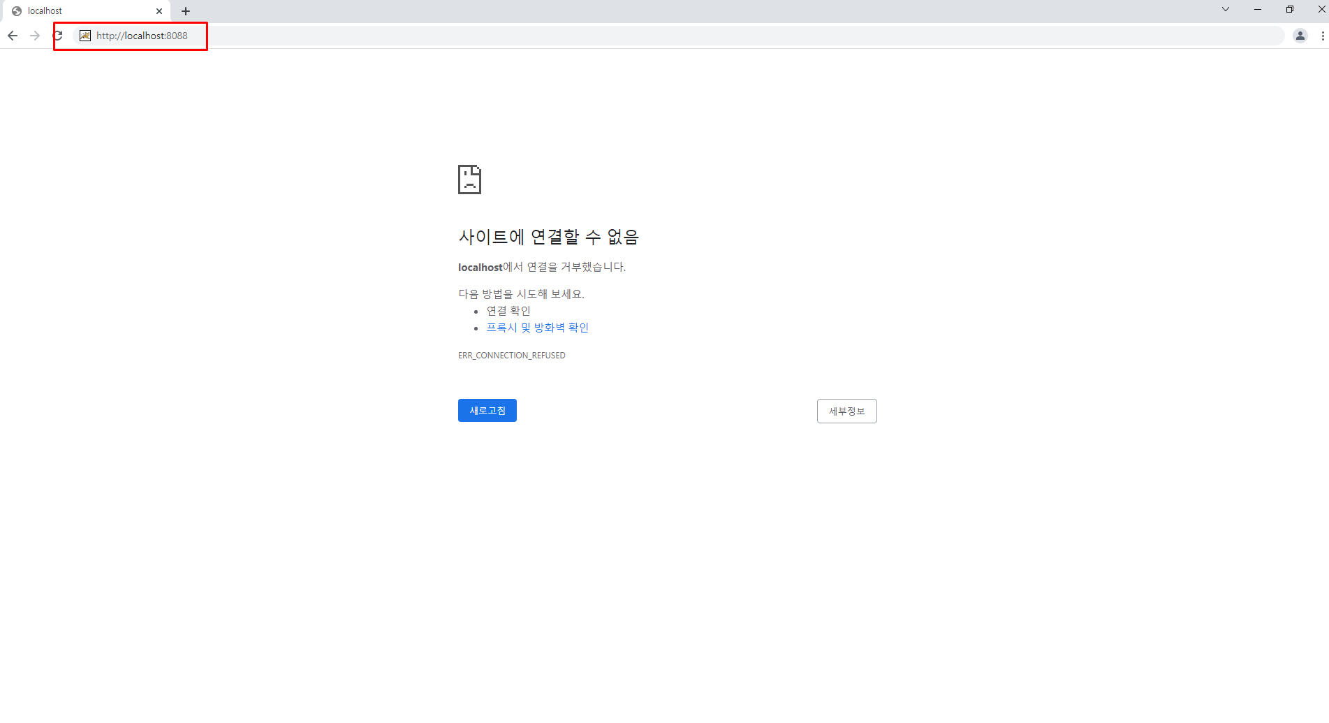This screenshot has height=723, width=1329.
Task: Click the 다음 방법을 시도해 보세요 text
Action: click(x=521, y=294)
